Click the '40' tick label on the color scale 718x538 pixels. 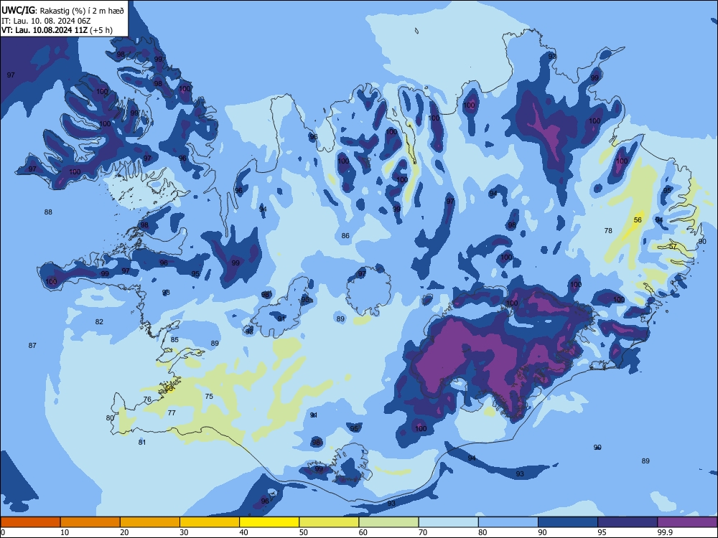tap(243, 532)
